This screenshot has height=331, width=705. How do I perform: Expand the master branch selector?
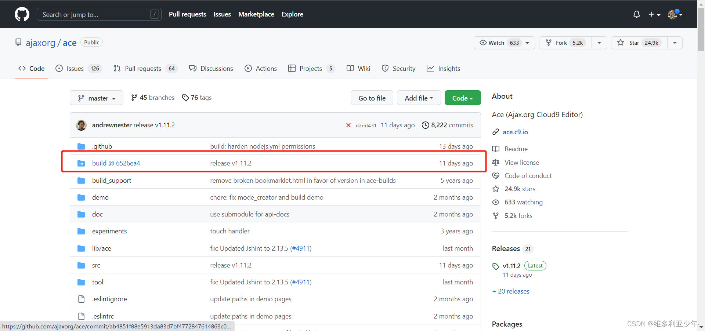click(x=96, y=98)
